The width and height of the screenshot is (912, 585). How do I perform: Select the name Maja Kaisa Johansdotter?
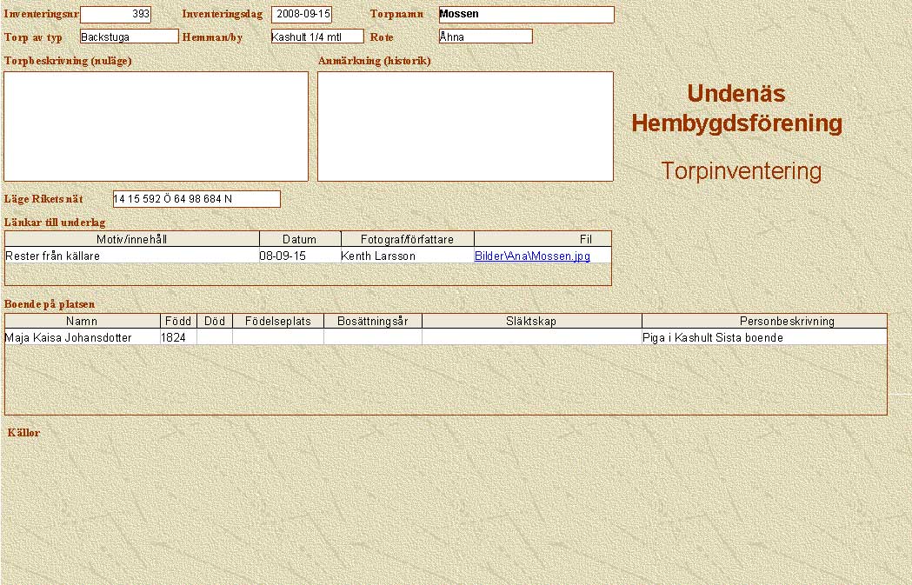click(x=69, y=337)
